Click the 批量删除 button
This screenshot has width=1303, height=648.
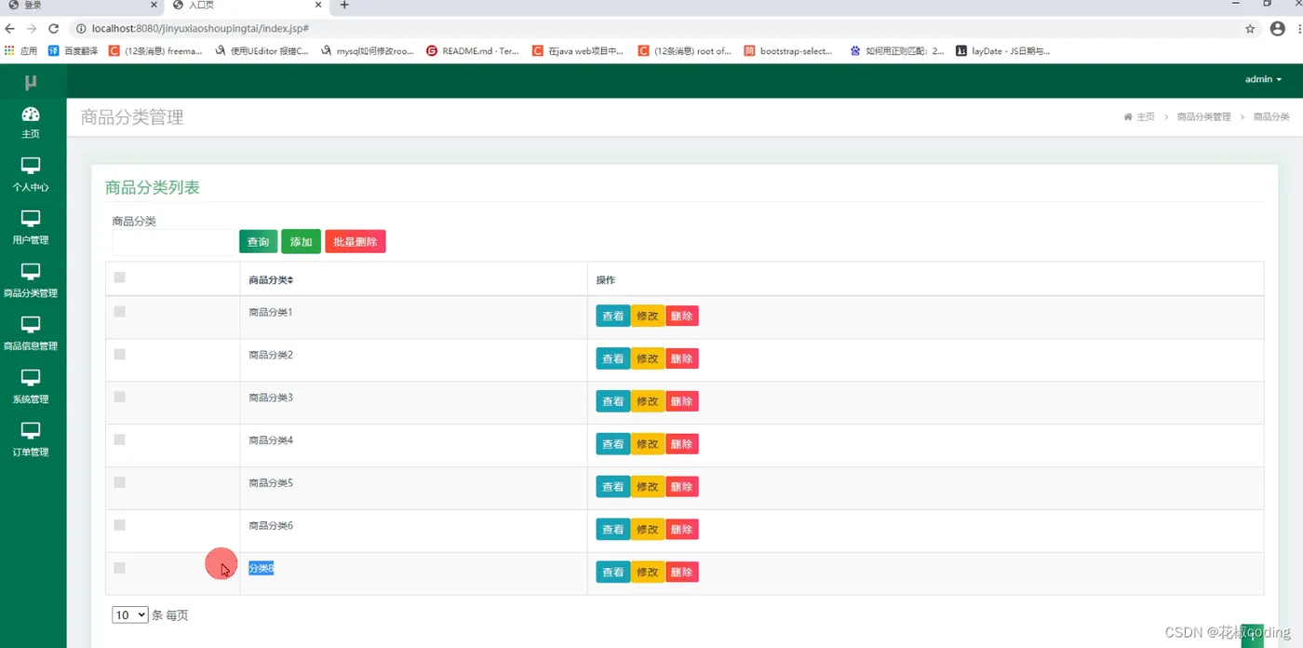coord(355,242)
